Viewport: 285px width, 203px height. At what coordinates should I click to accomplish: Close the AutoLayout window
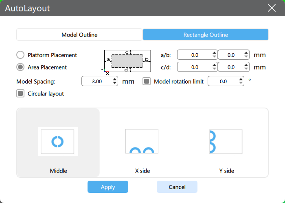[x=272, y=8]
